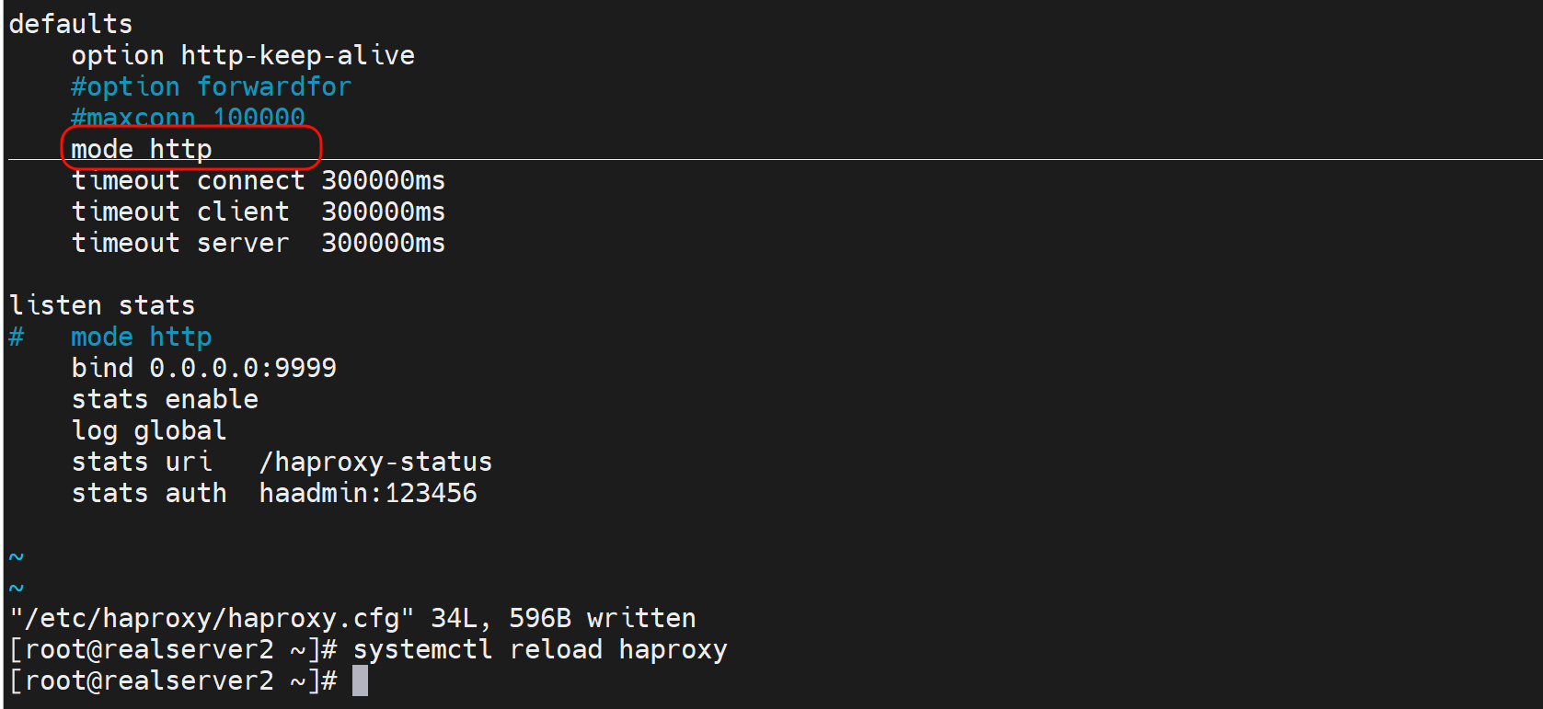Click the first tilde empty-line marker
Screen dimensions: 1543x709
[17, 556]
